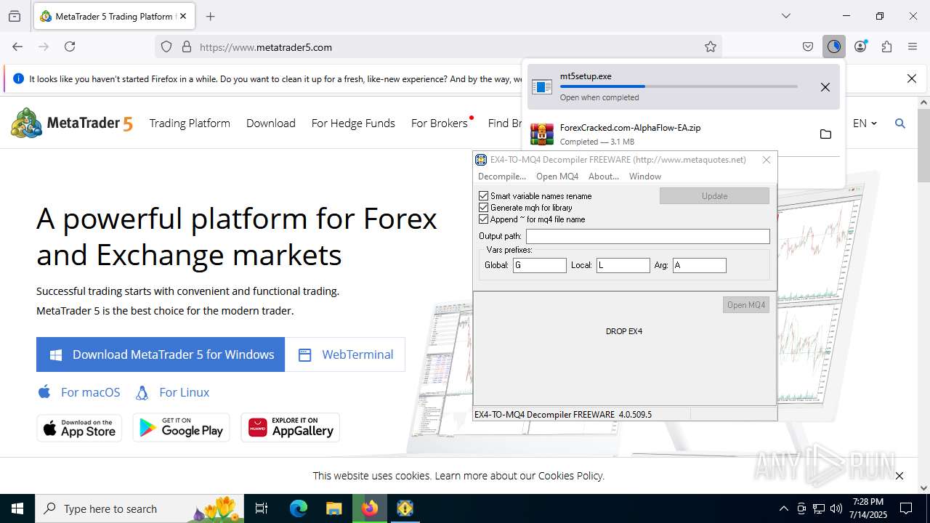List all tabs dropdown arrow
The image size is (930, 523).
[x=785, y=16]
